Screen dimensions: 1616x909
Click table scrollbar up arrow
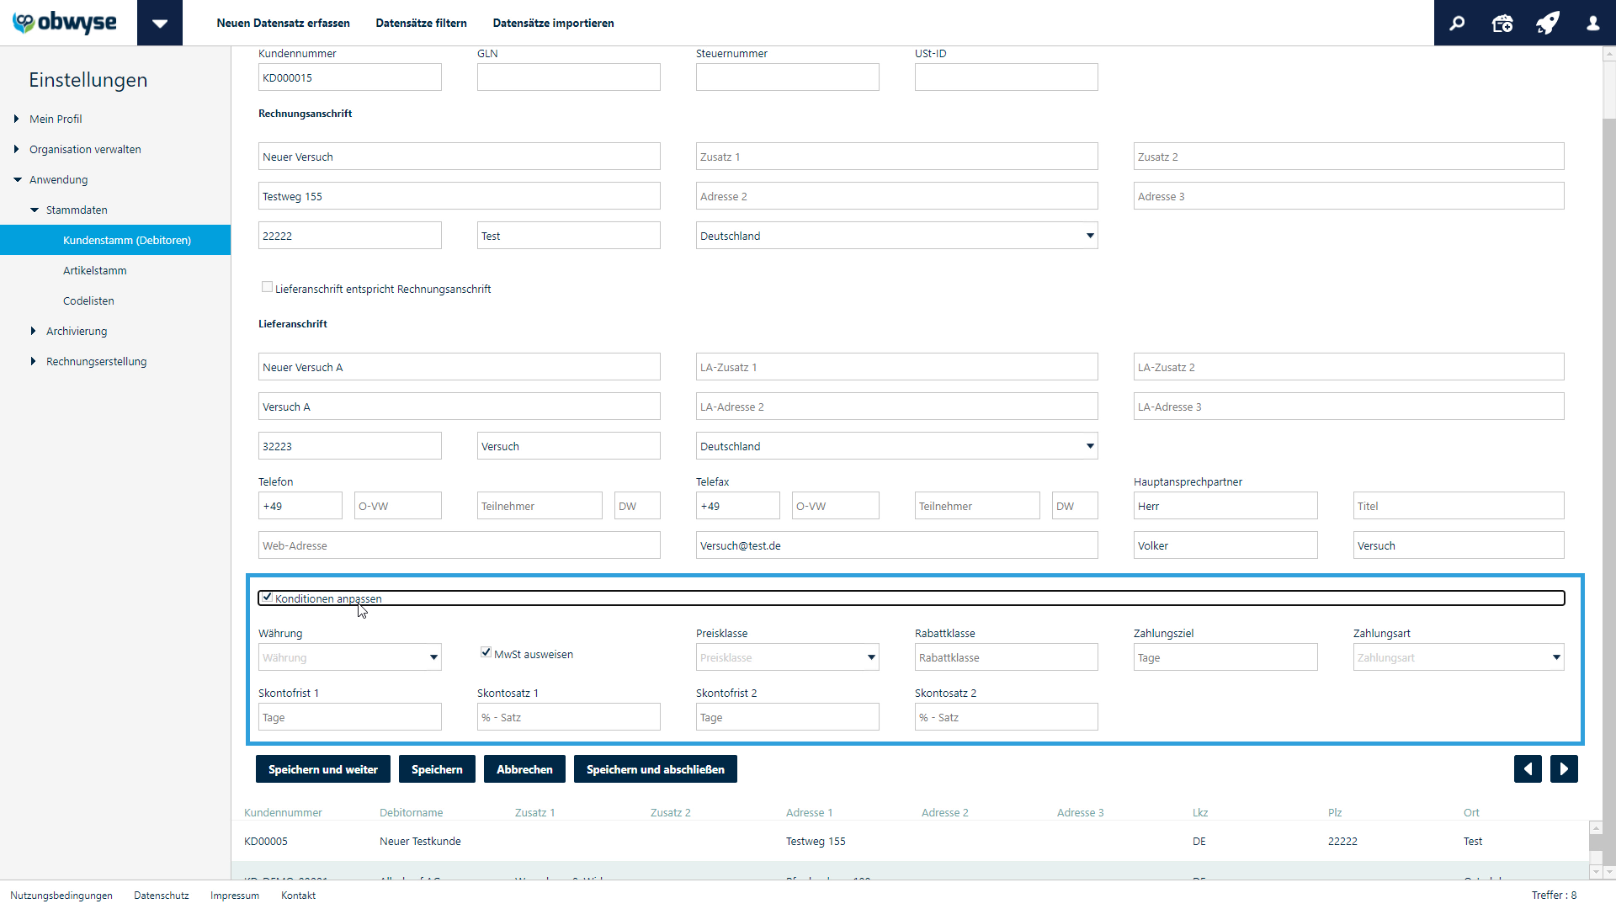tap(1596, 828)
